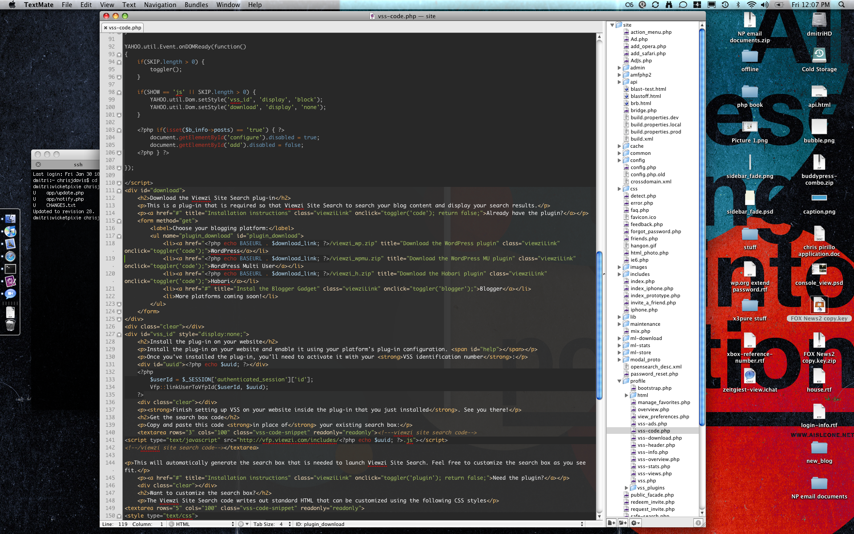
Task: Toggle code fold marker at line 111
Action: (119, 190)
